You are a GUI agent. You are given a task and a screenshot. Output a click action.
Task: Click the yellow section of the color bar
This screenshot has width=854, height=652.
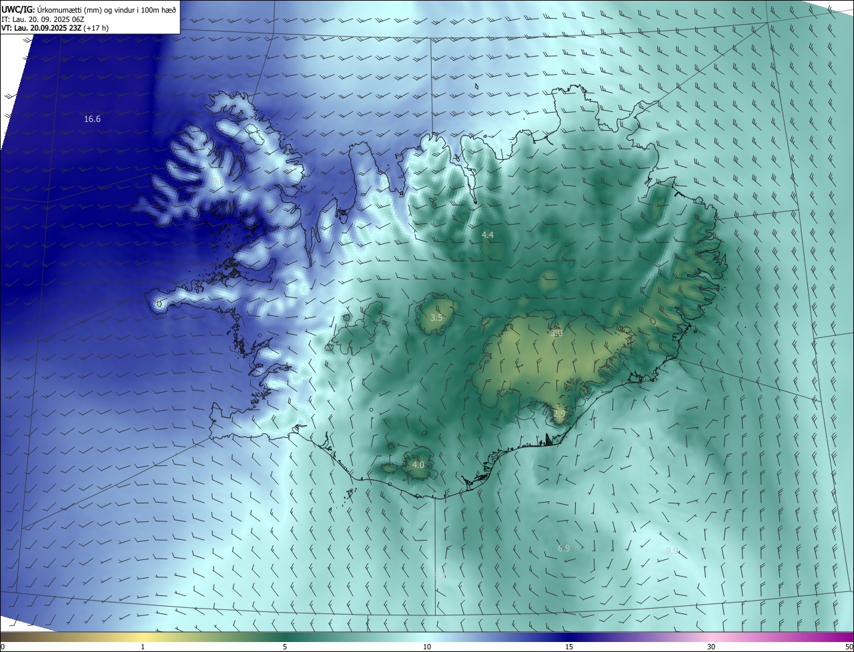pos(143,637)
